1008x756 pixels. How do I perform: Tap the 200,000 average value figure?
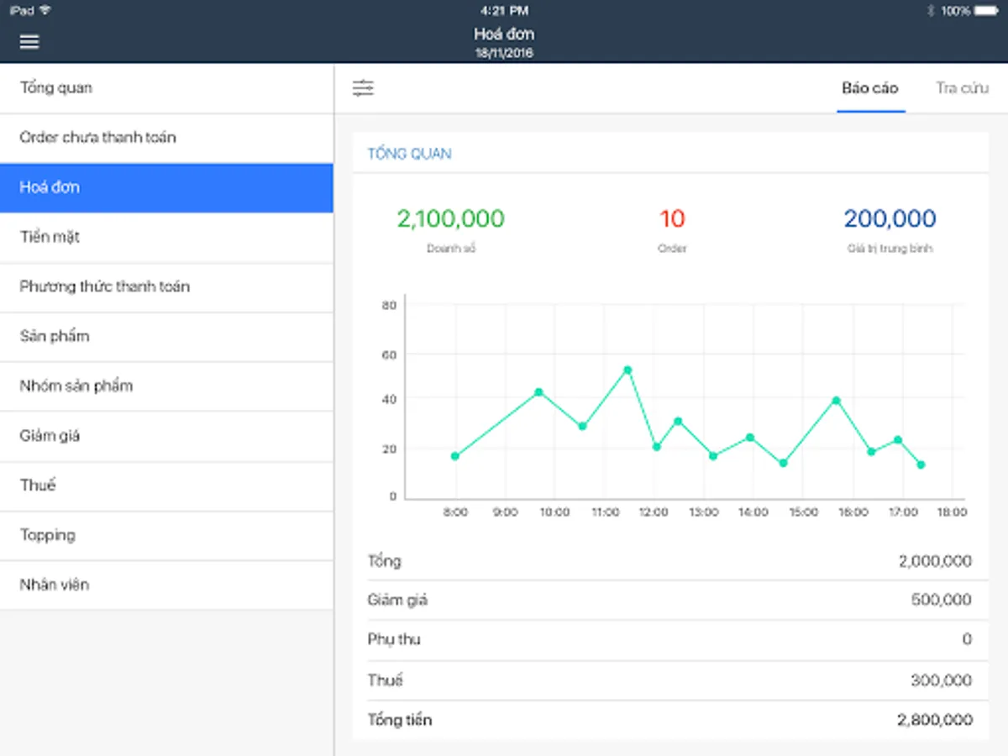pyautogui.click(x=890, y=219)
